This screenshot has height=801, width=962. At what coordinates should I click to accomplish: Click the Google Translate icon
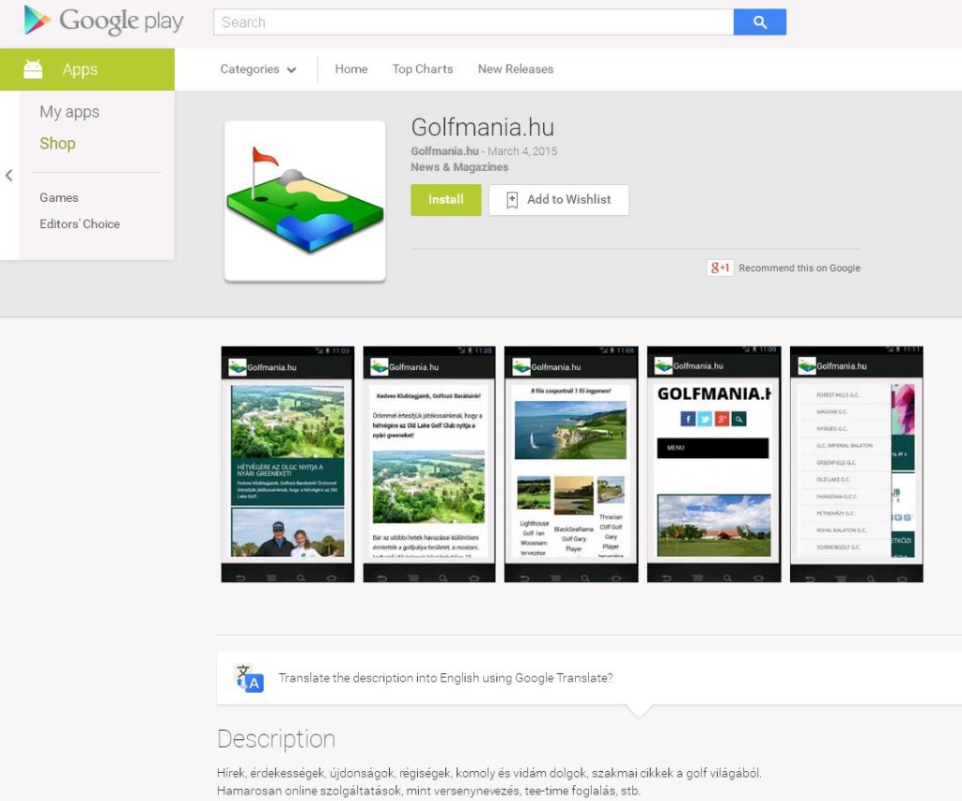250,678
